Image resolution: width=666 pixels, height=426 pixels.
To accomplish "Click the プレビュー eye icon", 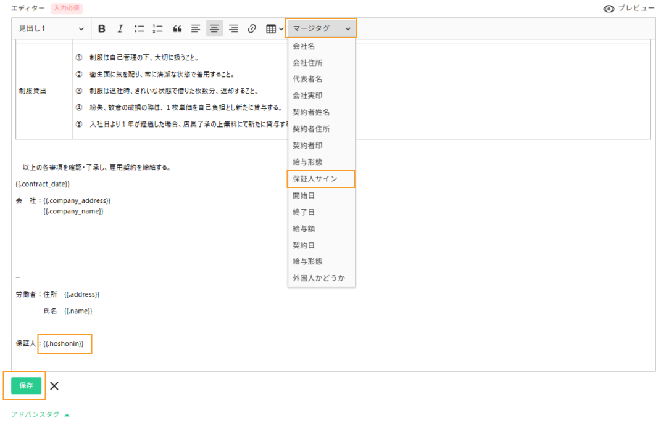I will pyautogui.click(x=609, y=9).
